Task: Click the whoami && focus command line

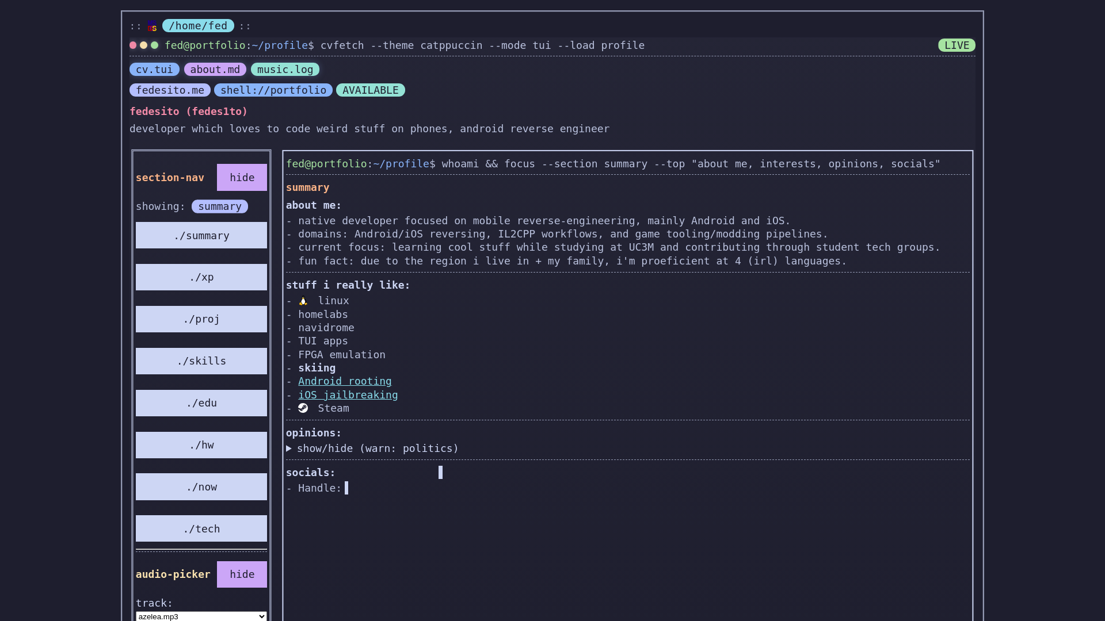Action: point(691,164)
